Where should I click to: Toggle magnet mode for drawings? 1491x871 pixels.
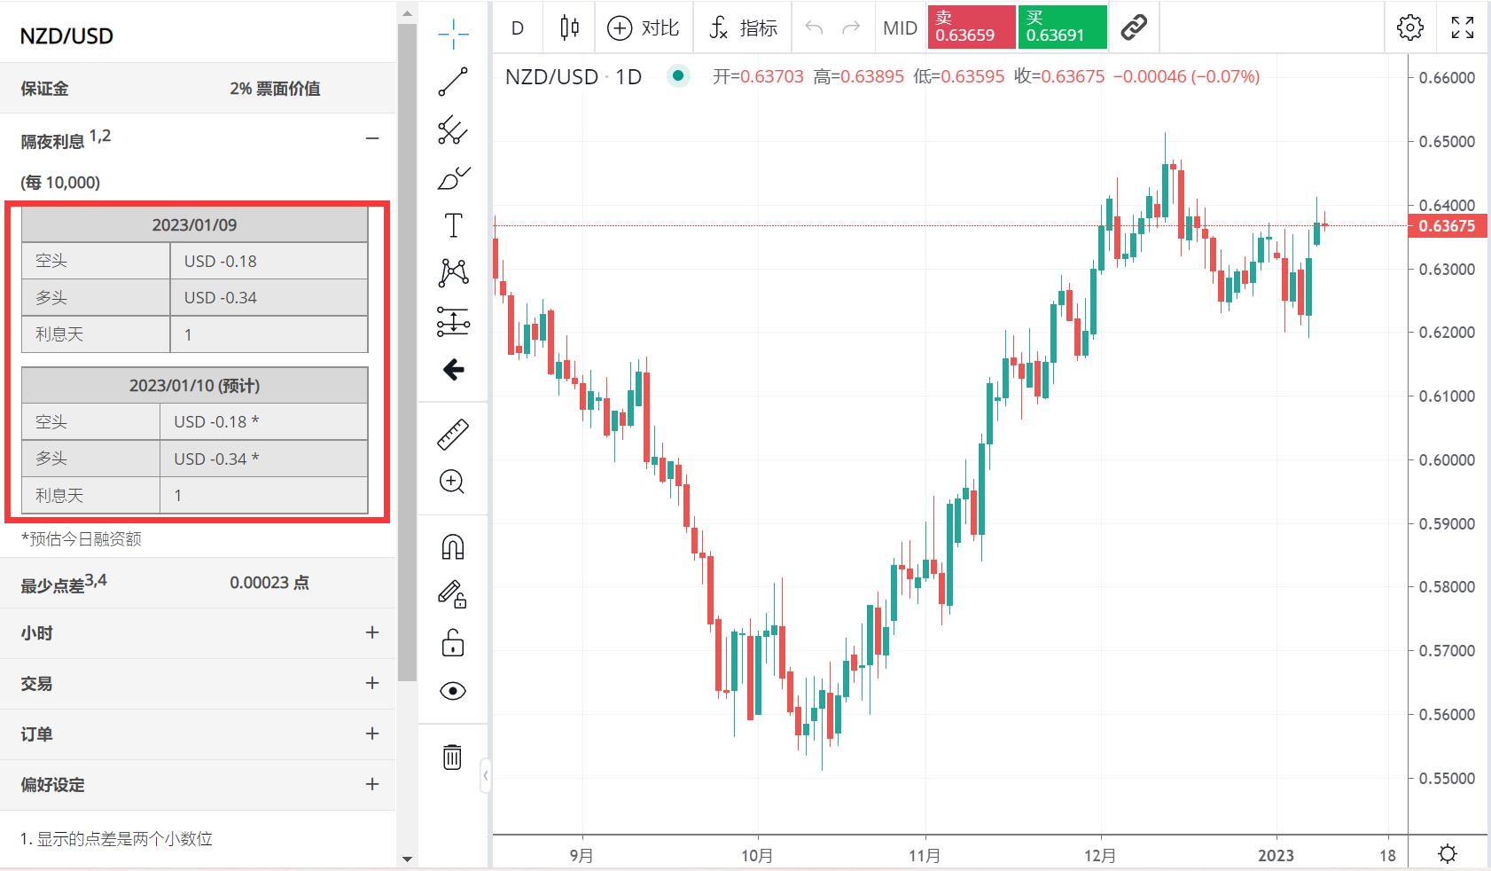[453, 547]
